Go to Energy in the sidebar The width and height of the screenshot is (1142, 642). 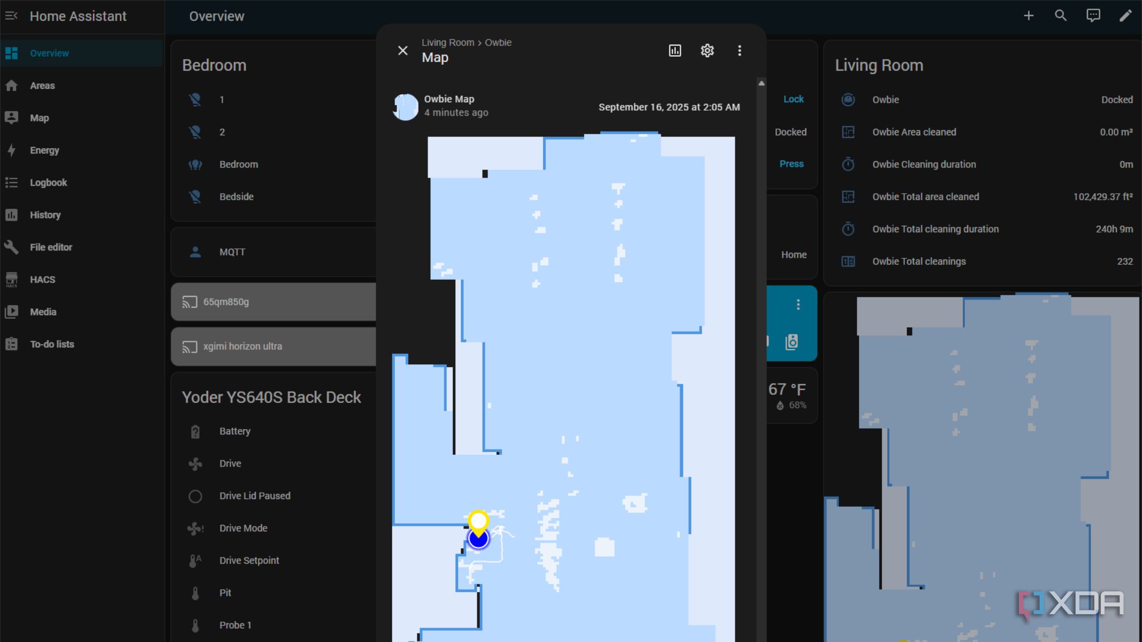point(44,150)
